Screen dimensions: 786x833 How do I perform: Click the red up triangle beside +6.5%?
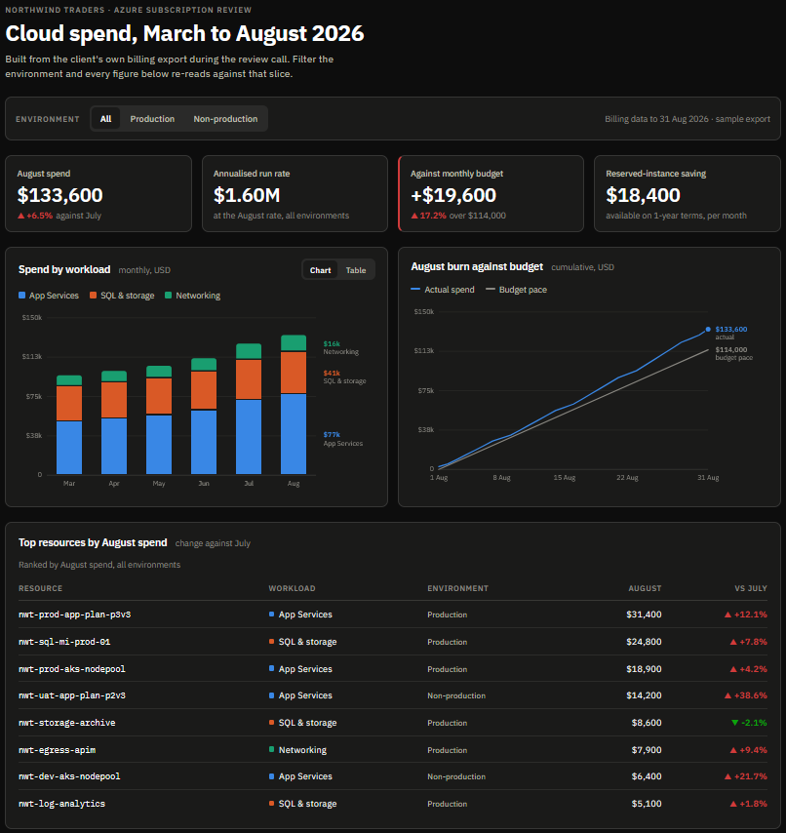coord(20,216)
